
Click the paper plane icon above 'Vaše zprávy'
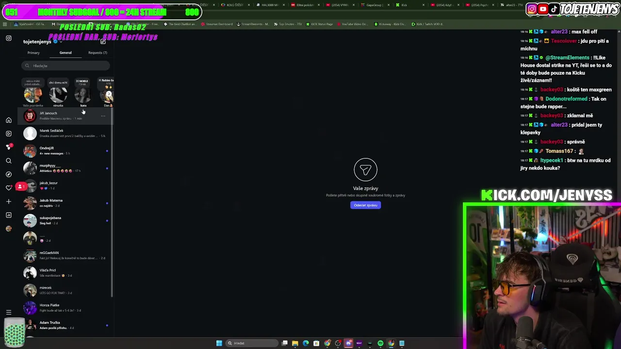(x=365, y=170)
